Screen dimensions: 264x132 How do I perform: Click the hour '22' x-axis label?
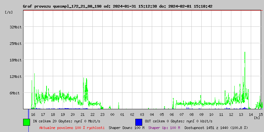93,115
